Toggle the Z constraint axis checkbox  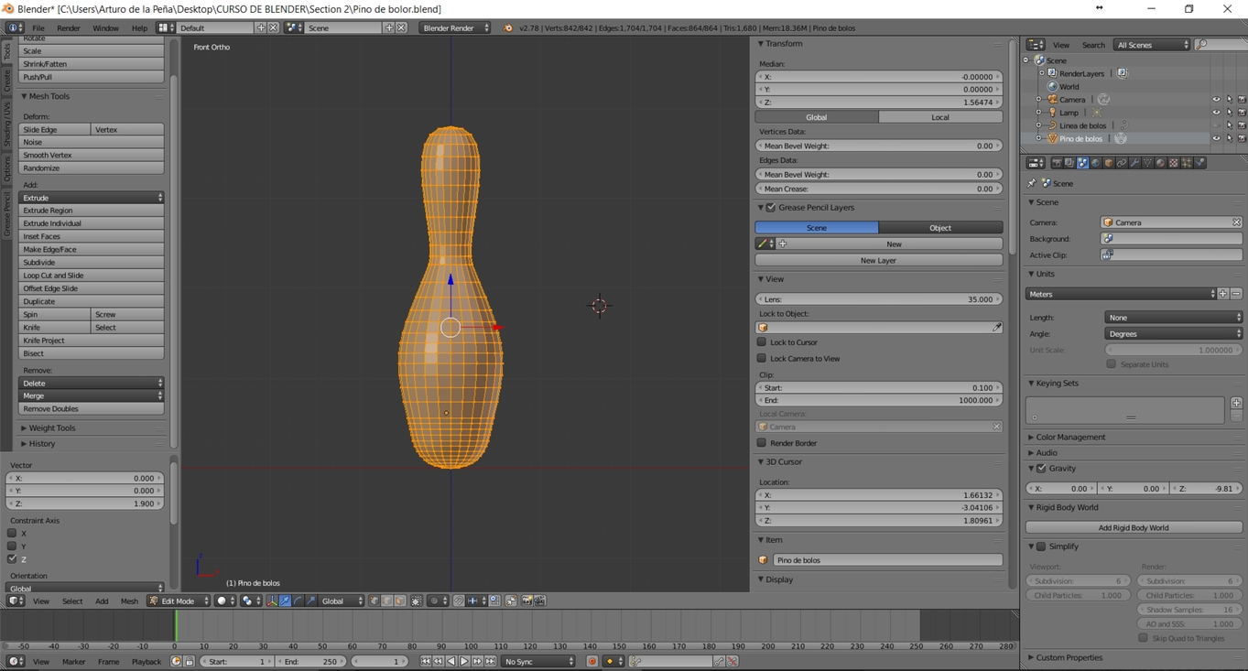[12, 558]
